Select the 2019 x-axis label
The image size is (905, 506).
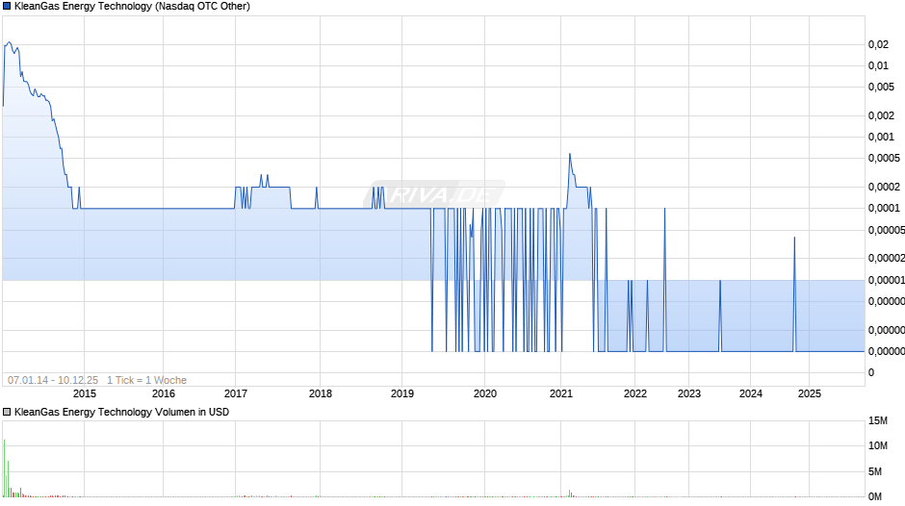click(x=402, y=393)
